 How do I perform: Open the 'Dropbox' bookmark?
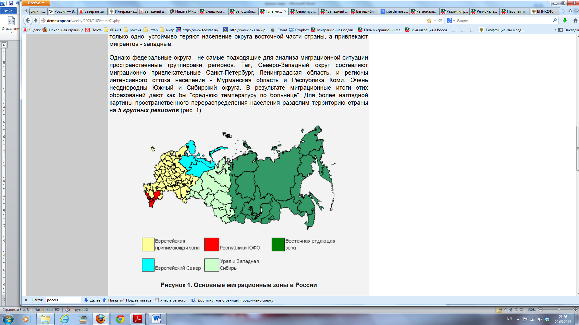click(x=299, y=30)
